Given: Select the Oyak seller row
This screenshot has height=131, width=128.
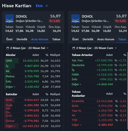Looking at the screenshot, I should [x=33, y=105].
